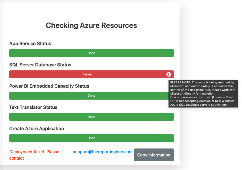Click the SQL Server Database Status label
Screen dimensions: 242x170
[40, 65]
